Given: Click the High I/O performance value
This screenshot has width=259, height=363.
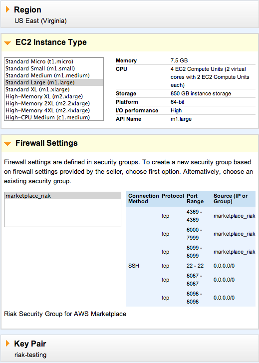Looking at the screenshot, I should point(176,111).
